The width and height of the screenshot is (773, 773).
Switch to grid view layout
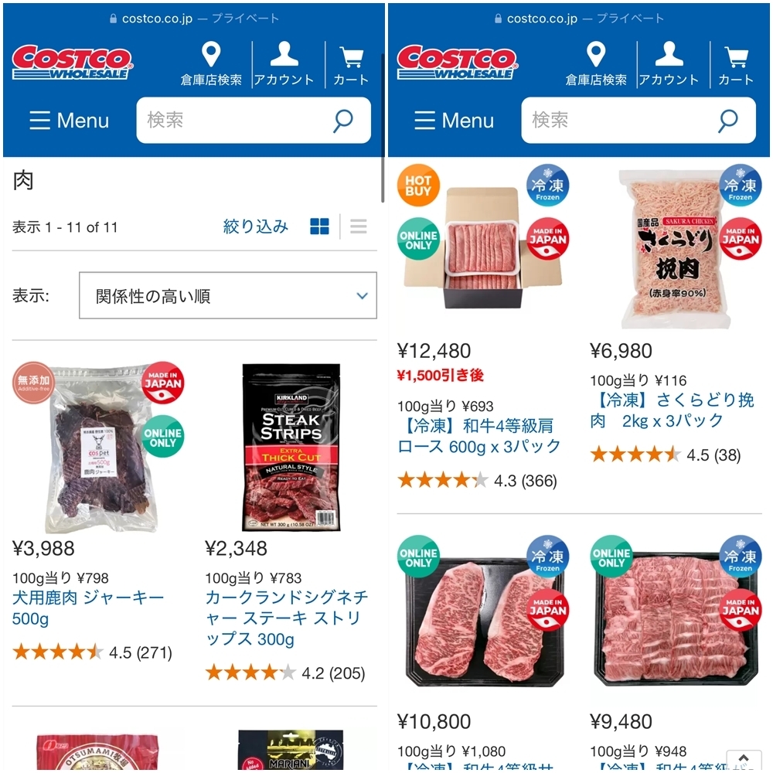point(319,226)
